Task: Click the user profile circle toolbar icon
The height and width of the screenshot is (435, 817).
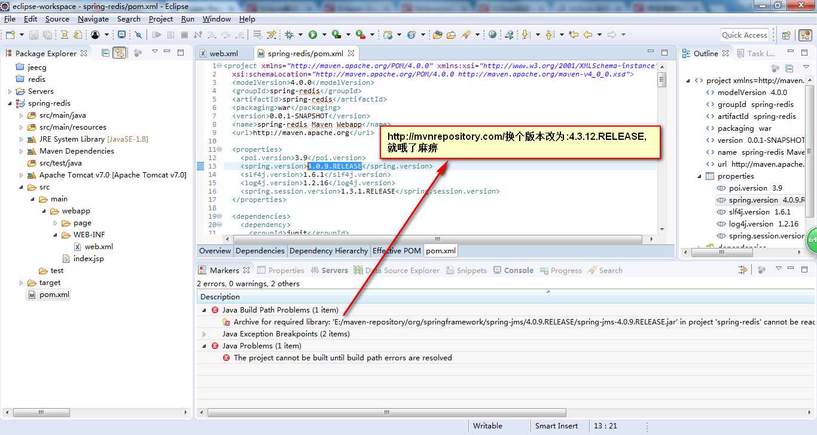Action: point(95,35)
